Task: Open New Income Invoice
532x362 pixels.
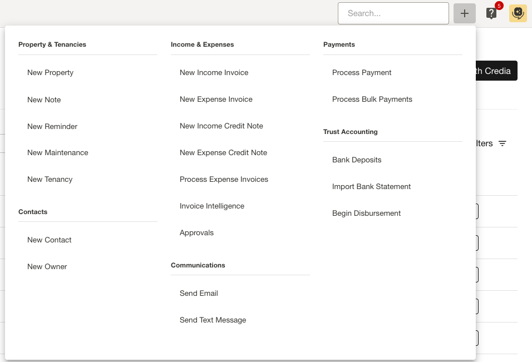Action: [x=214, y=73]
